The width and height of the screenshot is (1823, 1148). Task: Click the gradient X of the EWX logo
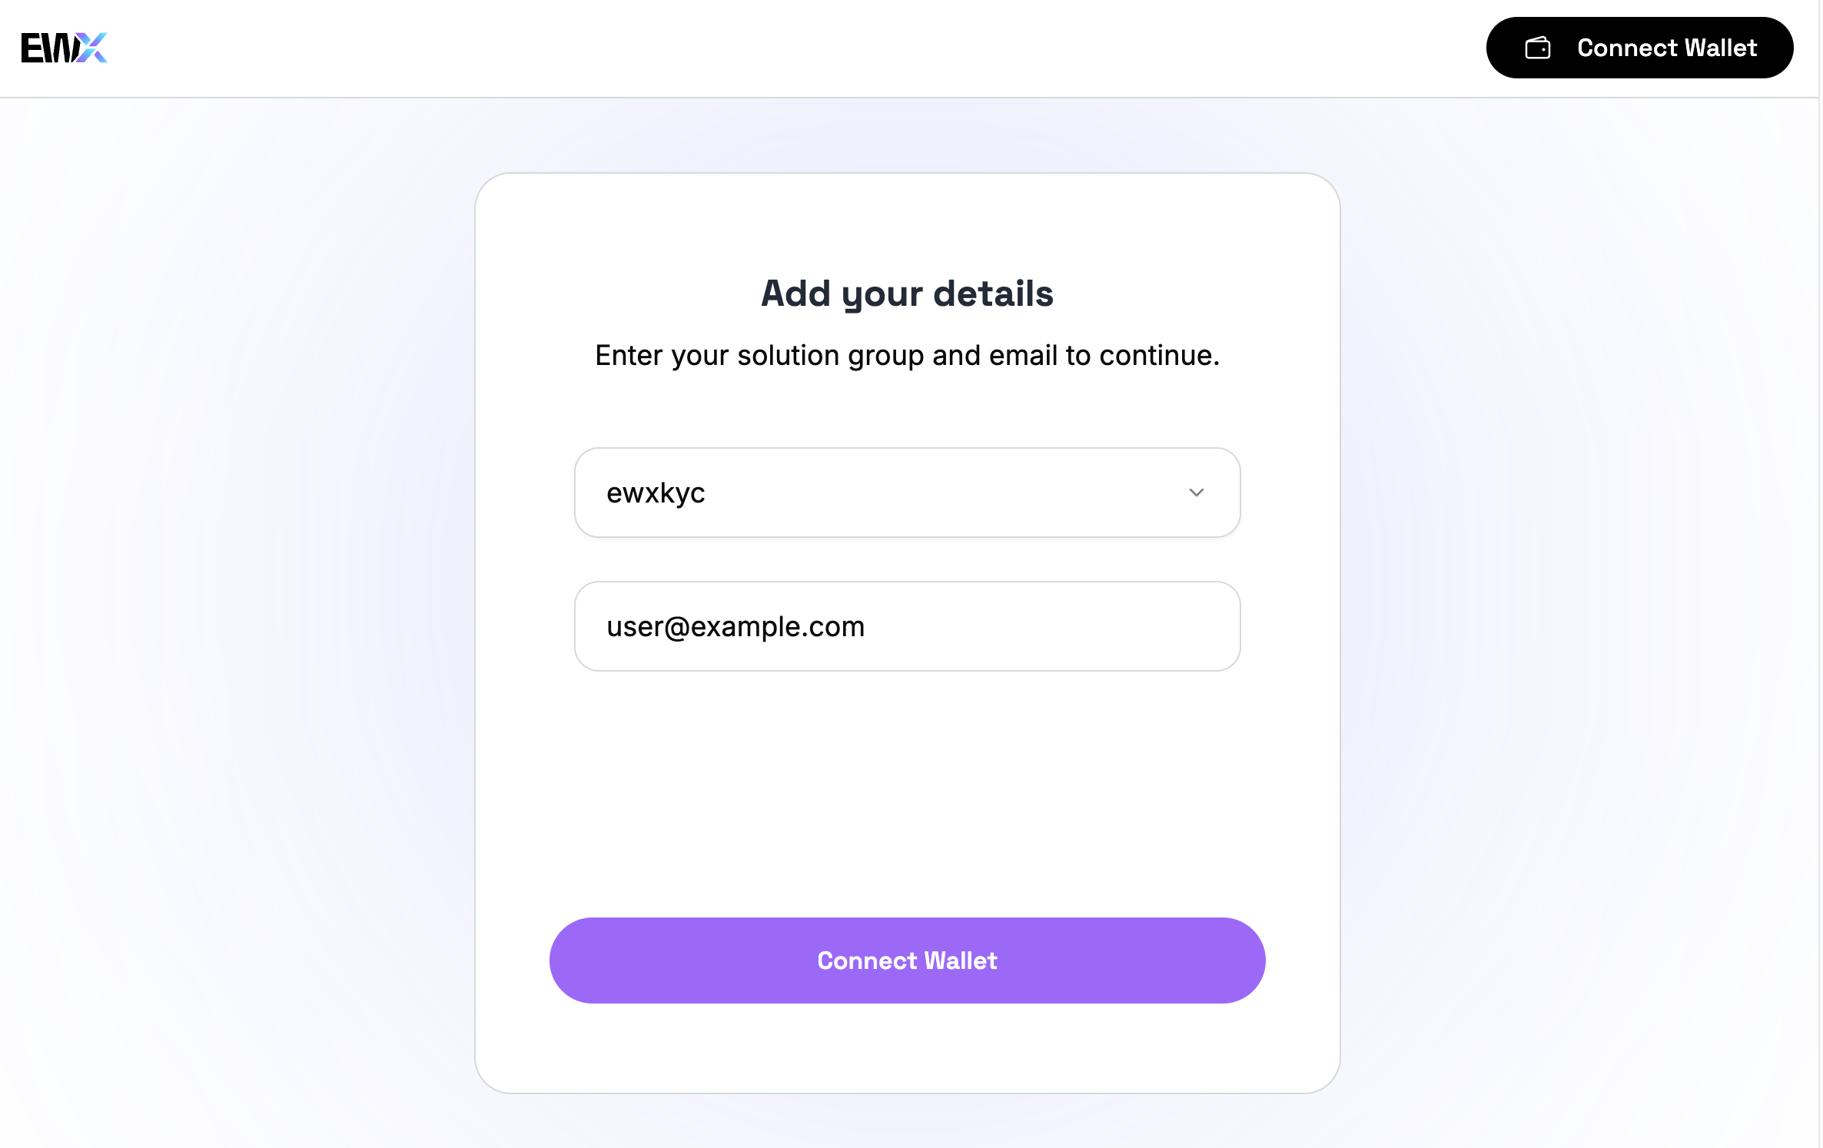(x=92, y=48)
